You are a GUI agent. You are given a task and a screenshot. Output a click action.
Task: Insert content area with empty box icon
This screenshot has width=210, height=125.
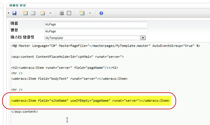coord(69,13)
